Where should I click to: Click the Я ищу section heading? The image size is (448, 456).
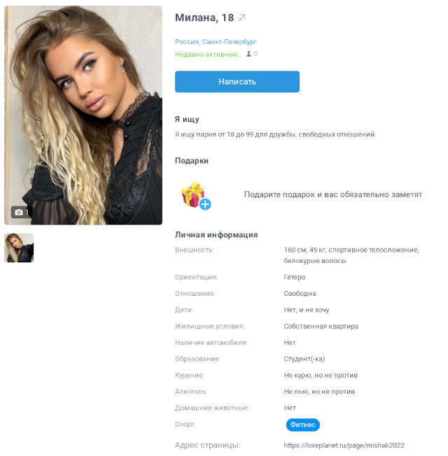pos(187,119)
